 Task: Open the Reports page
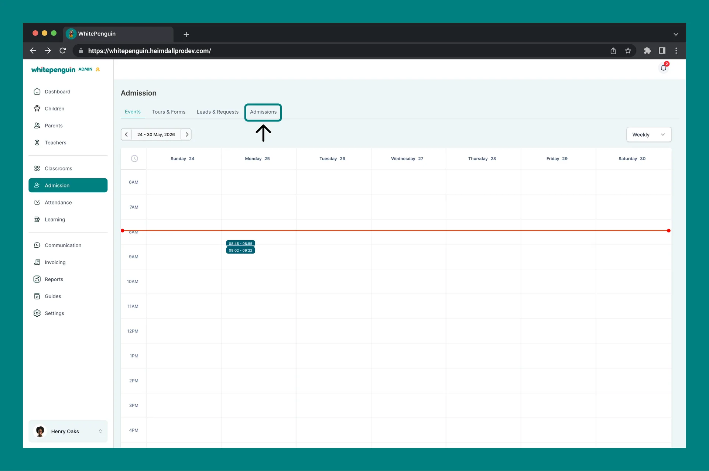tap(68, 279)
